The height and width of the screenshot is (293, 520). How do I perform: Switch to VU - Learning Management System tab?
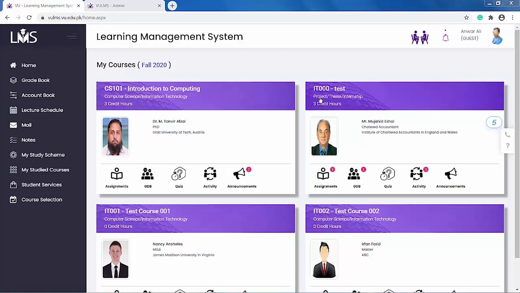point(42,6)
